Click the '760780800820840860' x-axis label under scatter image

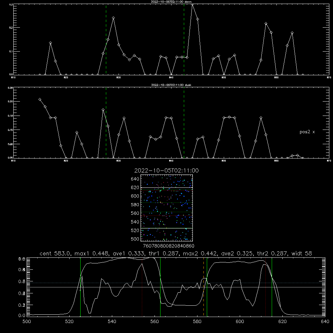click(x=168, y=246)
